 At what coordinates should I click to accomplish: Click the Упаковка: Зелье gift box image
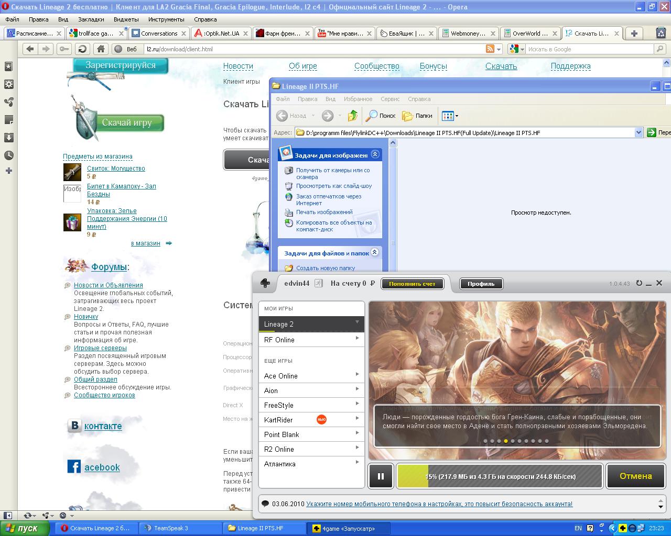72,222
